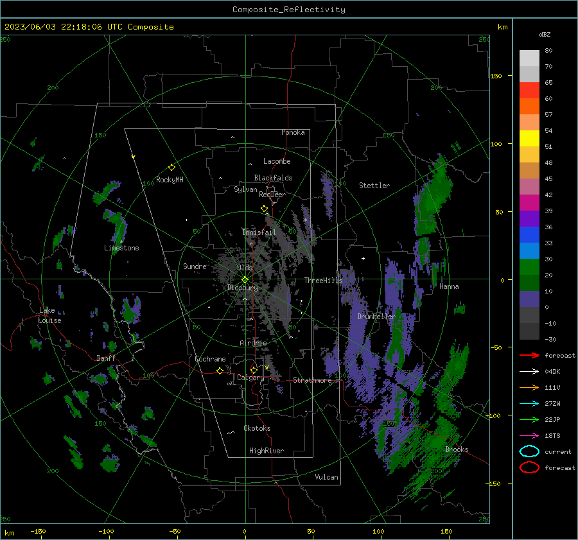Screen dimensions: 578x540
Task: Click the Sundre town label
Action: click(x=195, y=266)
